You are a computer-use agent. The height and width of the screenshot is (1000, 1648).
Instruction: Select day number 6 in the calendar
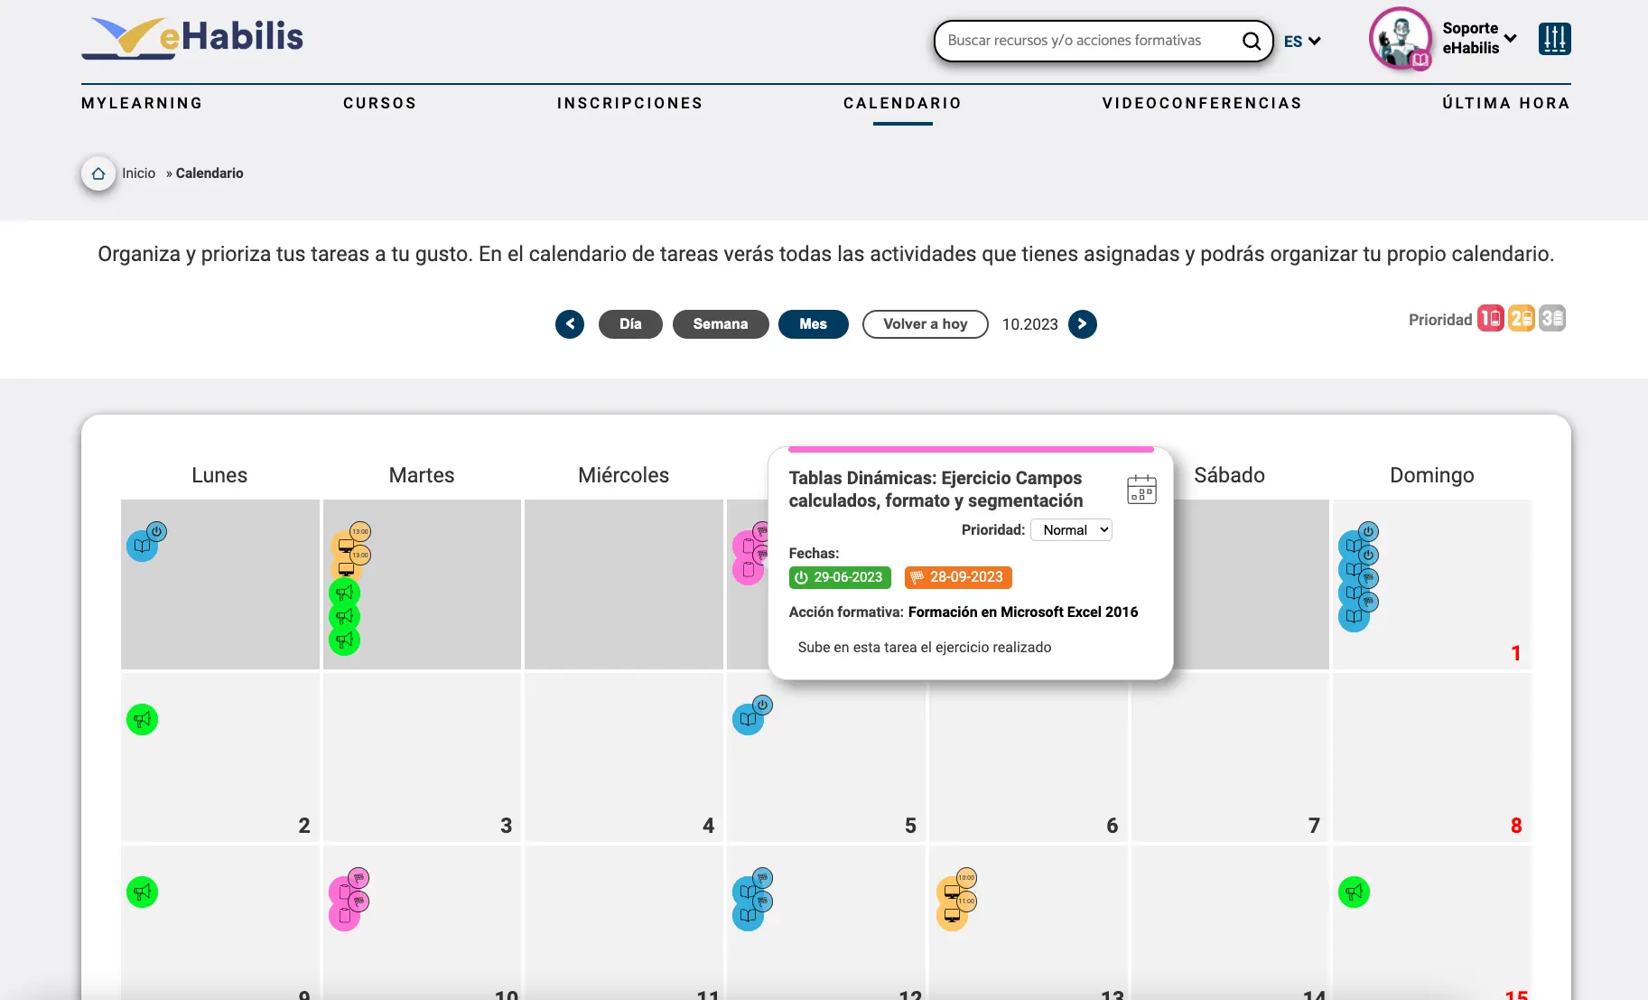coord(1113,826)
